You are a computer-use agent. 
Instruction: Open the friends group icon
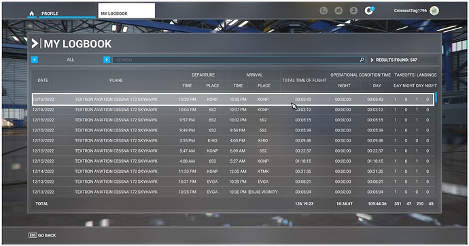[x=338, y=11]
